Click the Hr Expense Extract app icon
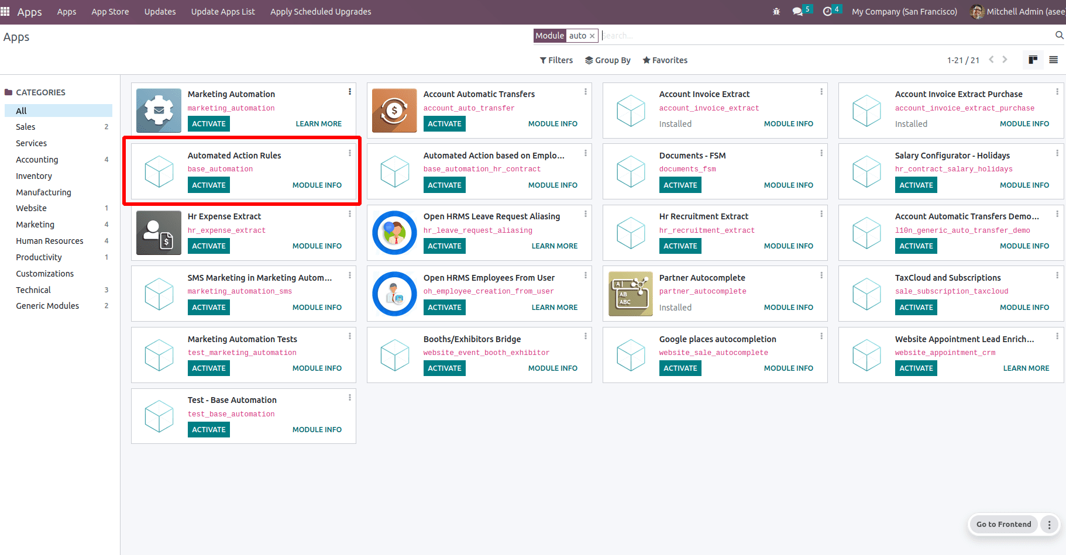Image resolution: width=1066 pixels, height=555 pixels. pyautogui.click(x=159, y=233)
